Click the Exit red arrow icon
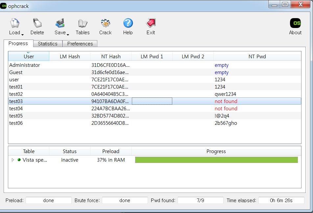 [x=151, y=23]
